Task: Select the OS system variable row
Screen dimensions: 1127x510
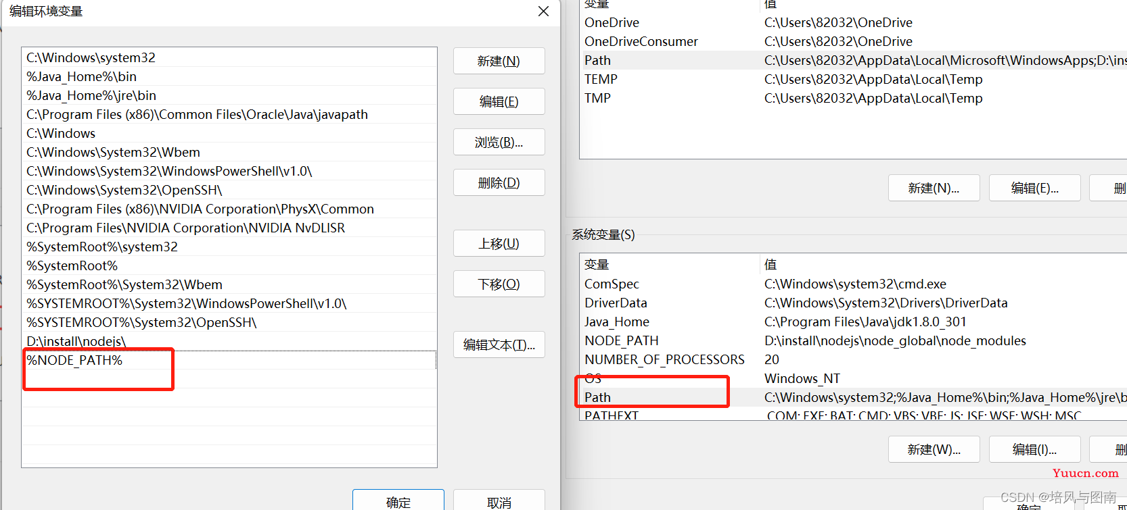Action: [x=853, y=378]
